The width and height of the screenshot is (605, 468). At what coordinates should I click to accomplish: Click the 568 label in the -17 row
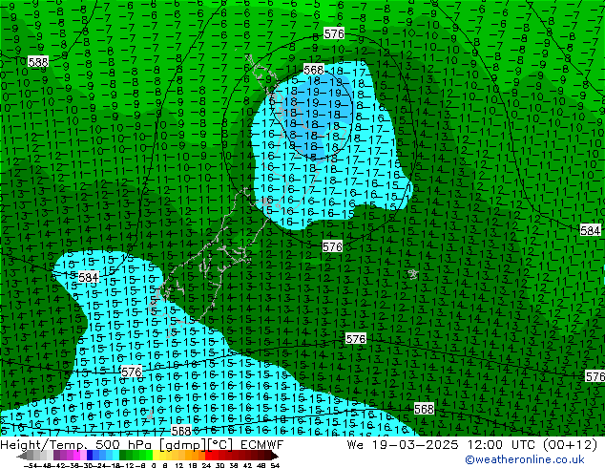point(181,431)
